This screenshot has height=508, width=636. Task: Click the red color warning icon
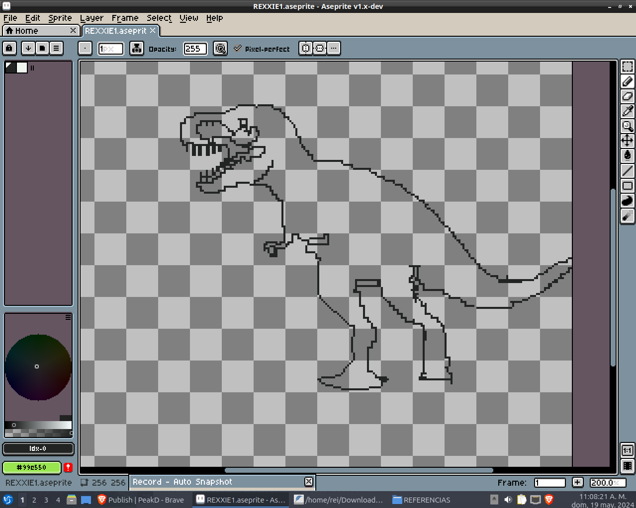(68, 467)
